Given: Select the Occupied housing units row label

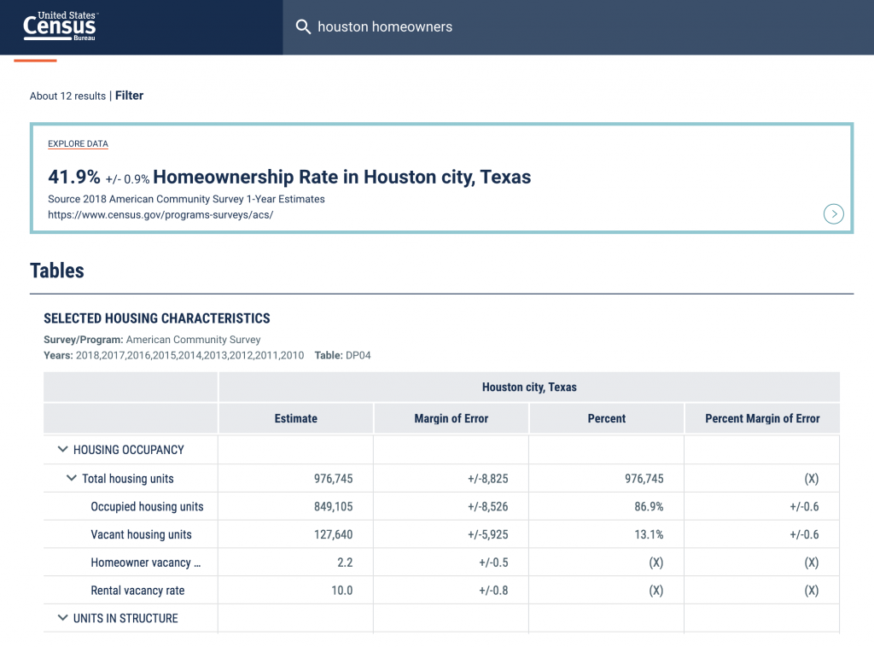Looking at the screenshot, I should pos(147,506).
